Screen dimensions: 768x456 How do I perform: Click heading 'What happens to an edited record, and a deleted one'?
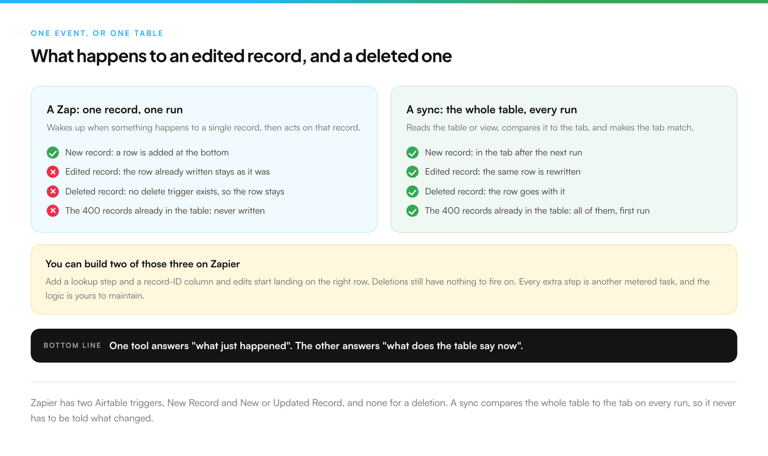point(241,56)
